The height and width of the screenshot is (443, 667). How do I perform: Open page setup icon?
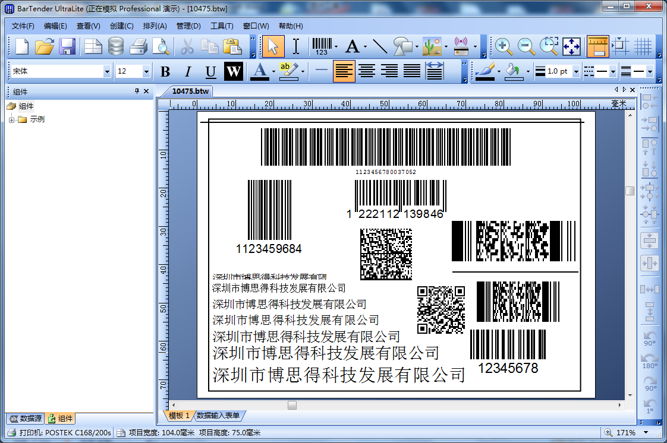pyautogui.click(x=93, y=46)
